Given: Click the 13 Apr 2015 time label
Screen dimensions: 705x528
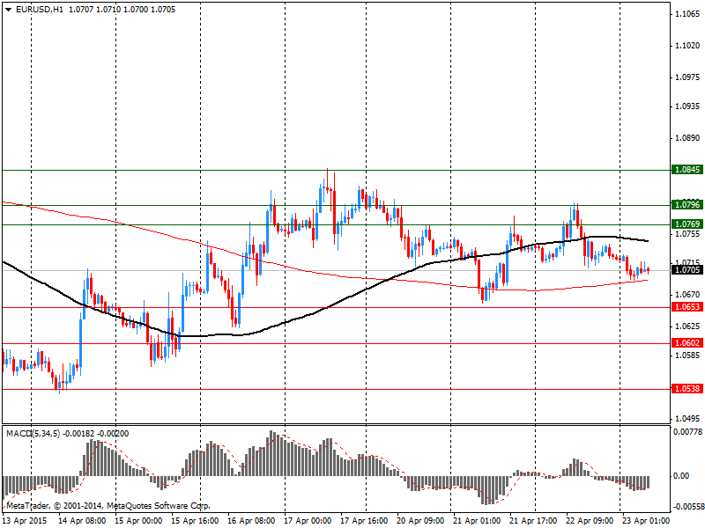Looking at the screenshot, I should tap(26, 521).
